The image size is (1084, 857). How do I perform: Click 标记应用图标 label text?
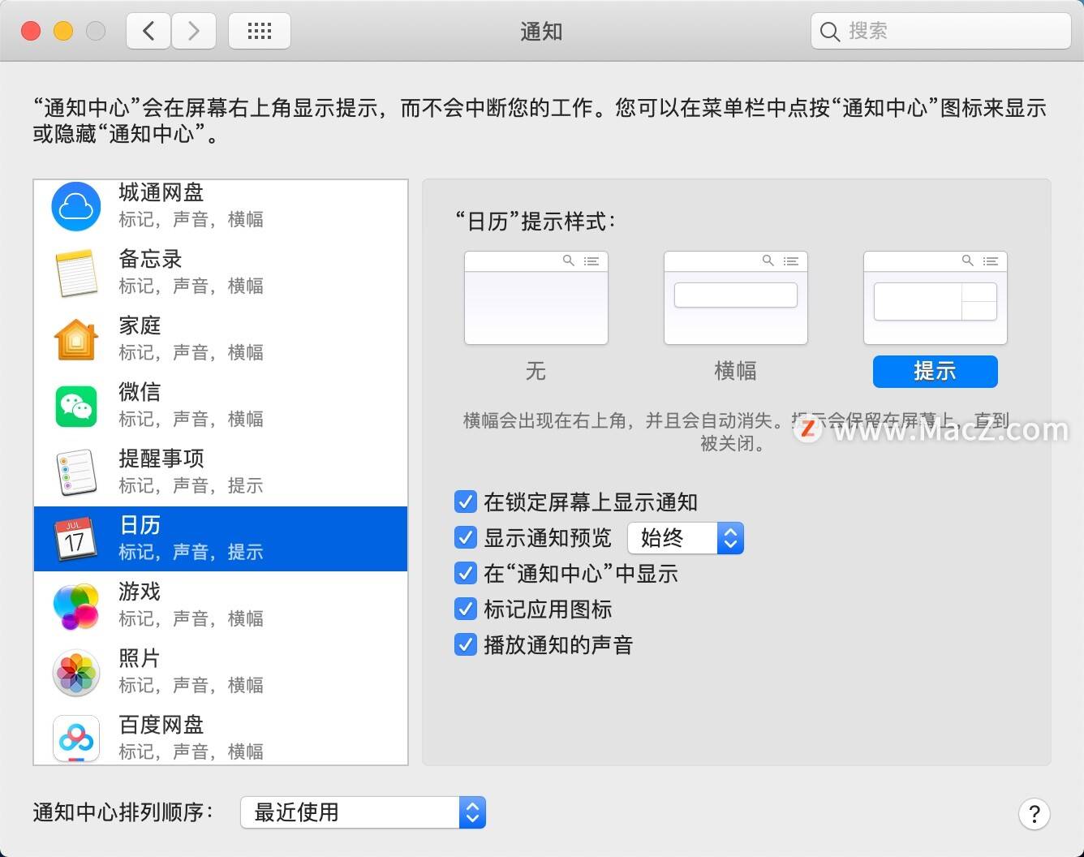(548, 609)
